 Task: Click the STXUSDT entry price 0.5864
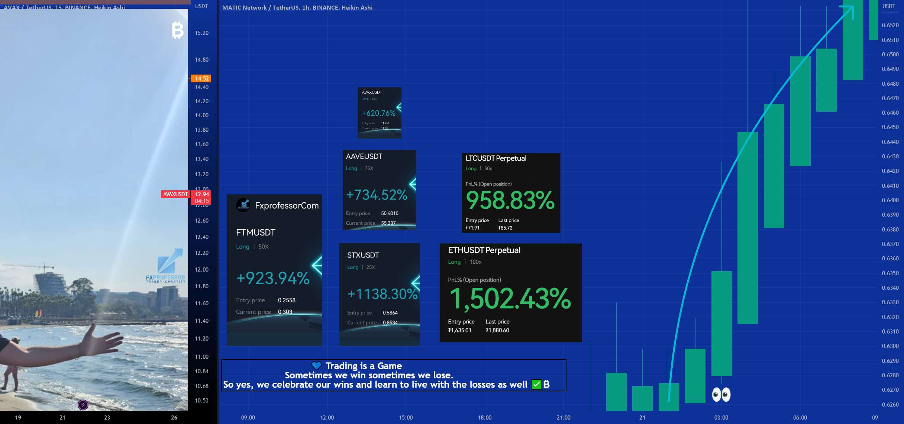tap(390, 313)
